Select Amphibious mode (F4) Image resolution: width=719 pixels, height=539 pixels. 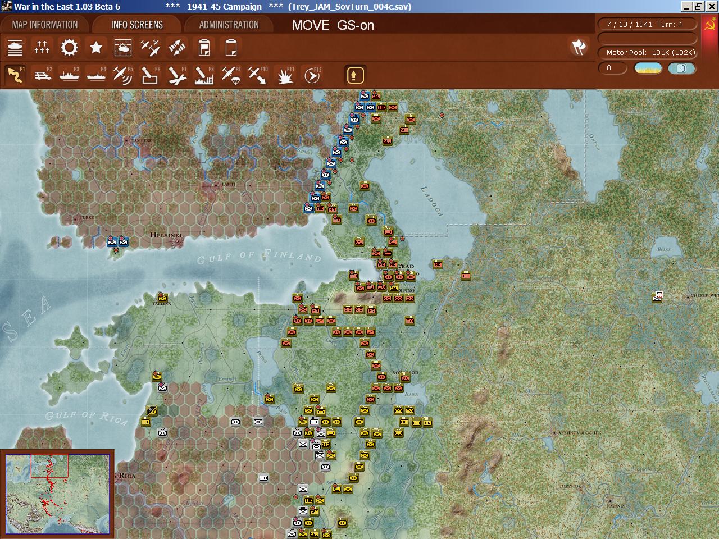(x=96, y=75)
